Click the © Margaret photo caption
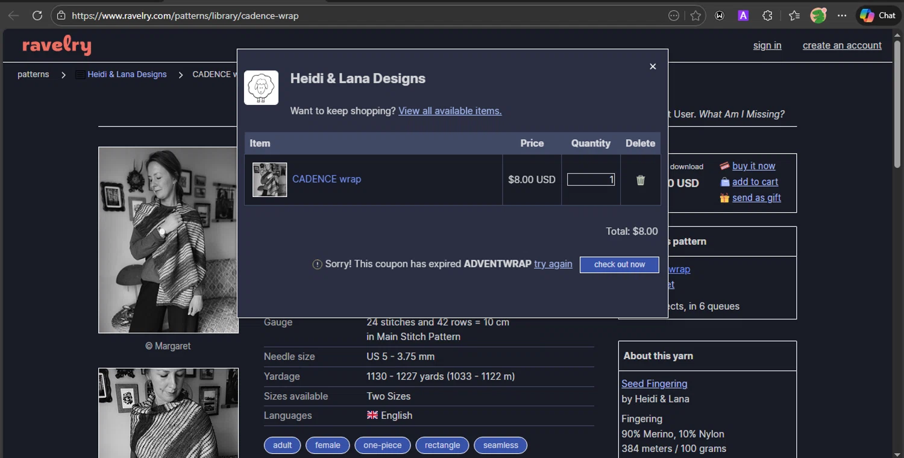This screenshot has height=458, width=904. click(x=168, y=346)
